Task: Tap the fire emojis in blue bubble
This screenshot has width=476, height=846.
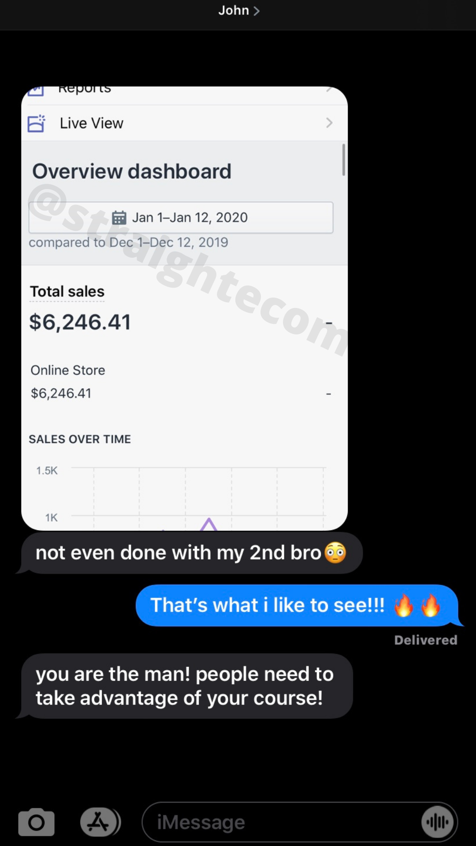Action: tap(417, 605)
